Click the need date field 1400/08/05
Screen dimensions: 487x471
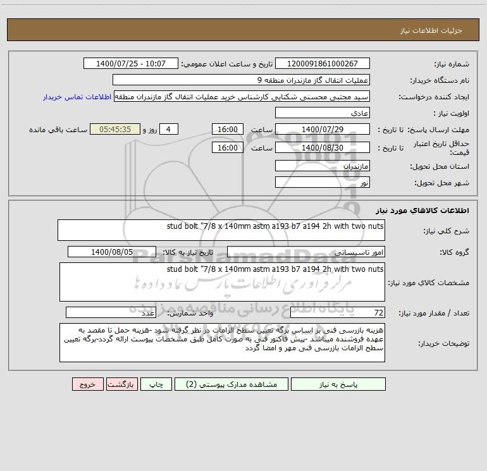click(x=112, y=252)
